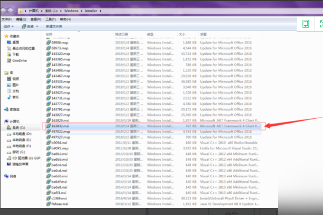Click the installer icon of 163832.msi

48,126
